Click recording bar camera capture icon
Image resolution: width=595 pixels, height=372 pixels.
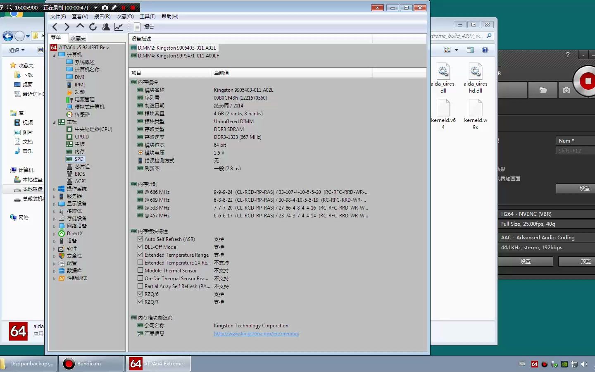click(105, 7)
